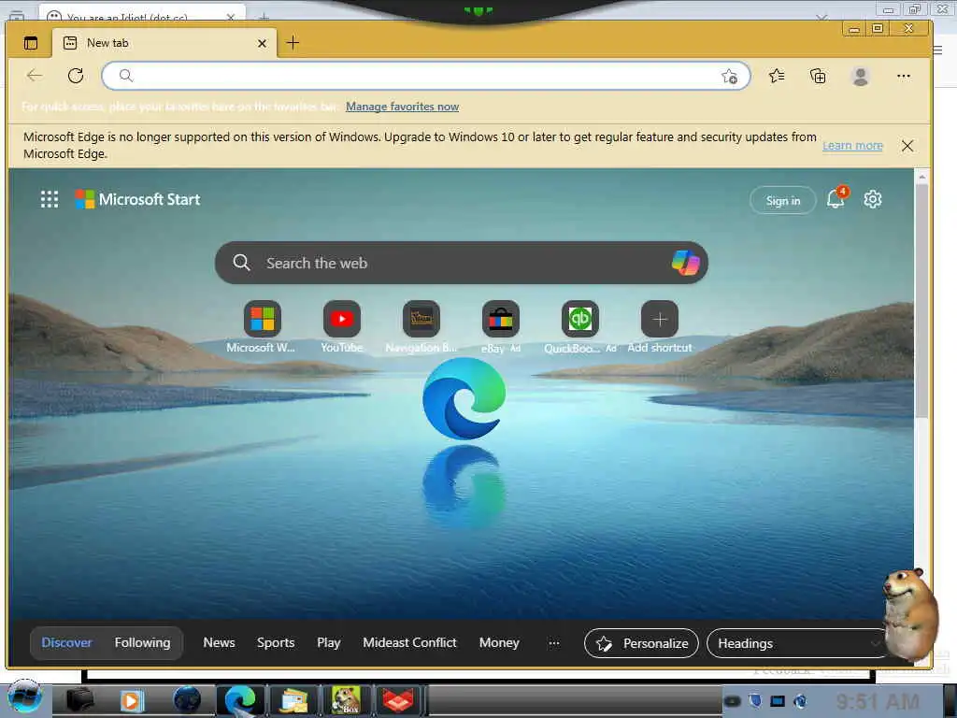
Task: Open the News category
Action: 219,643
